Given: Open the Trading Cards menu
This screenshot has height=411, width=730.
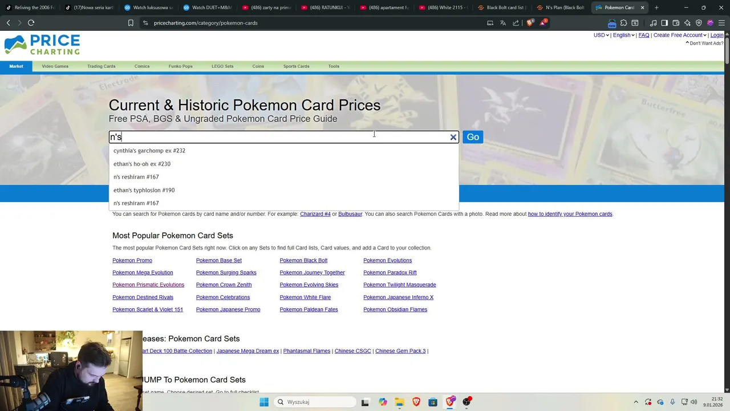Looking at the screenshot, I should point(101,66).
